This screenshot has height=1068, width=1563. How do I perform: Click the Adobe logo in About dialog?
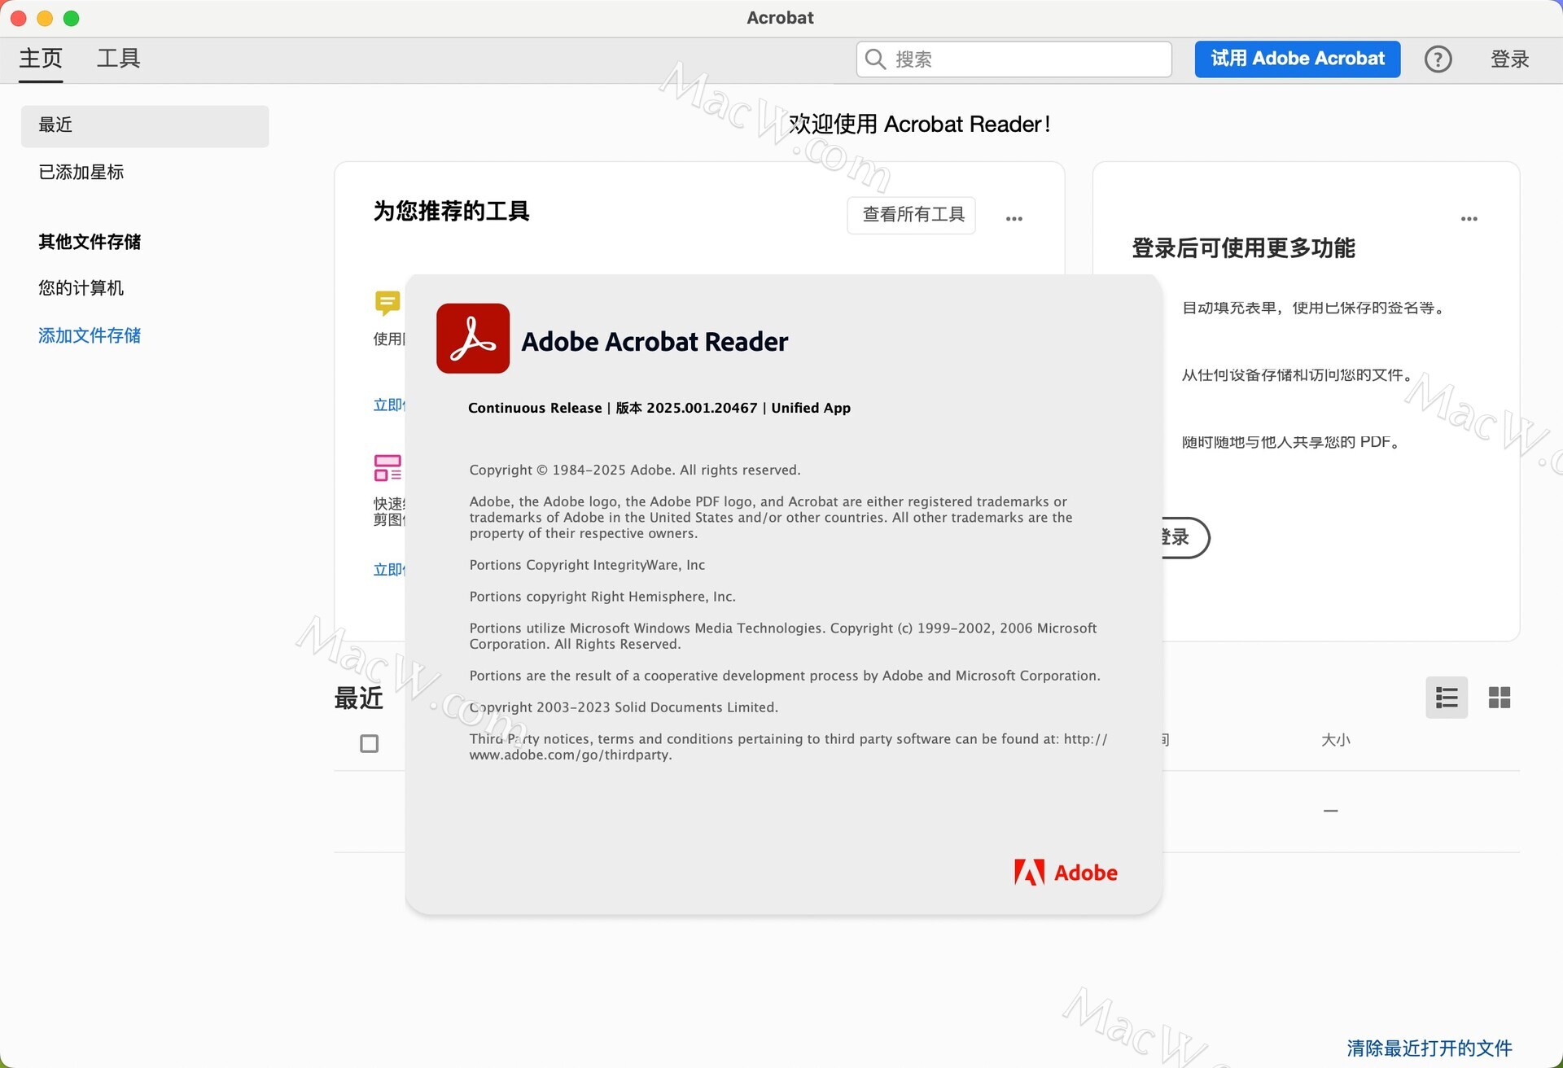pyautogui.click(x=1066, y=873)
